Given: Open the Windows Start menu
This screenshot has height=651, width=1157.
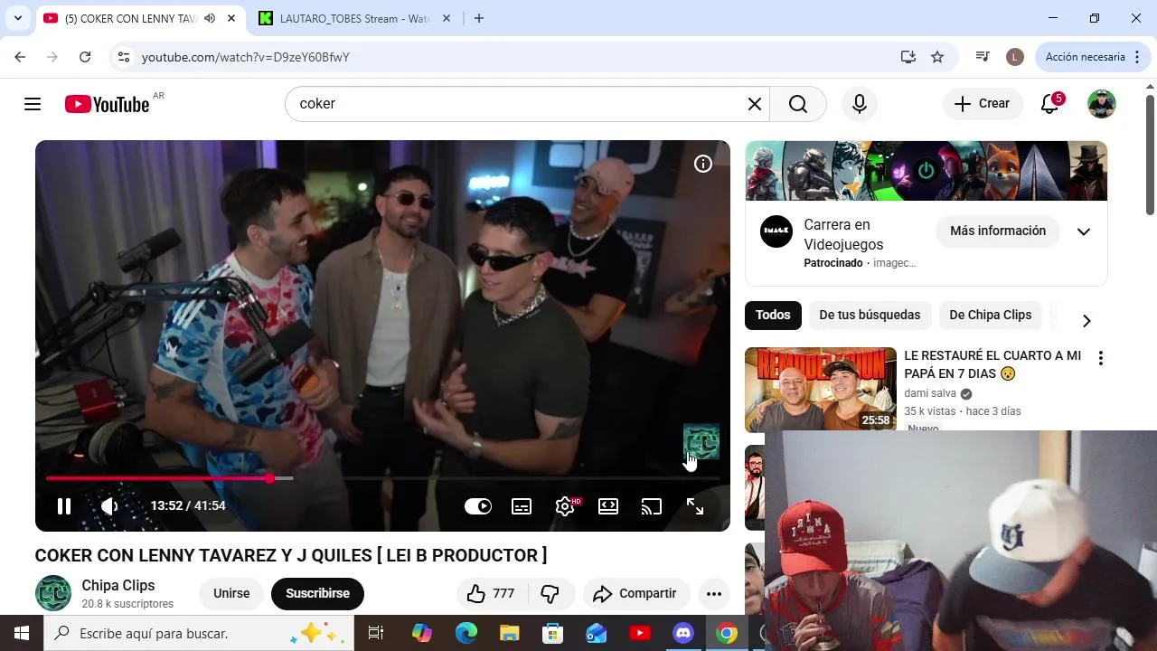Looking at the screenshot, I should [22, 634].
